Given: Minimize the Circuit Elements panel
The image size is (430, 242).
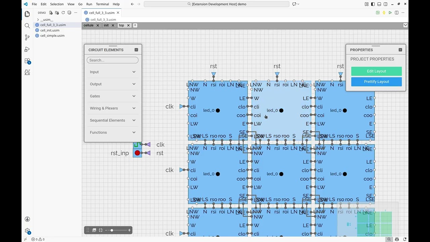Looking at the screenshot, I should pos(136,50).
